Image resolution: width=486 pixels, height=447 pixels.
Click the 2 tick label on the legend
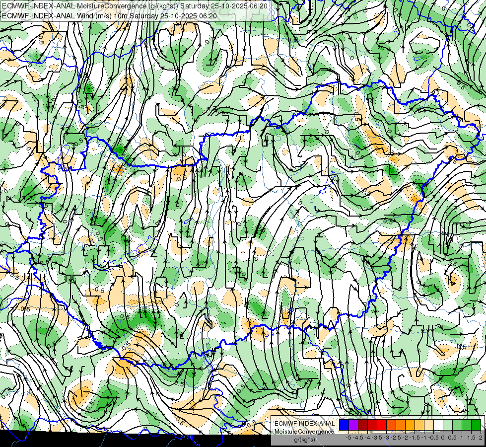[481, 438]
